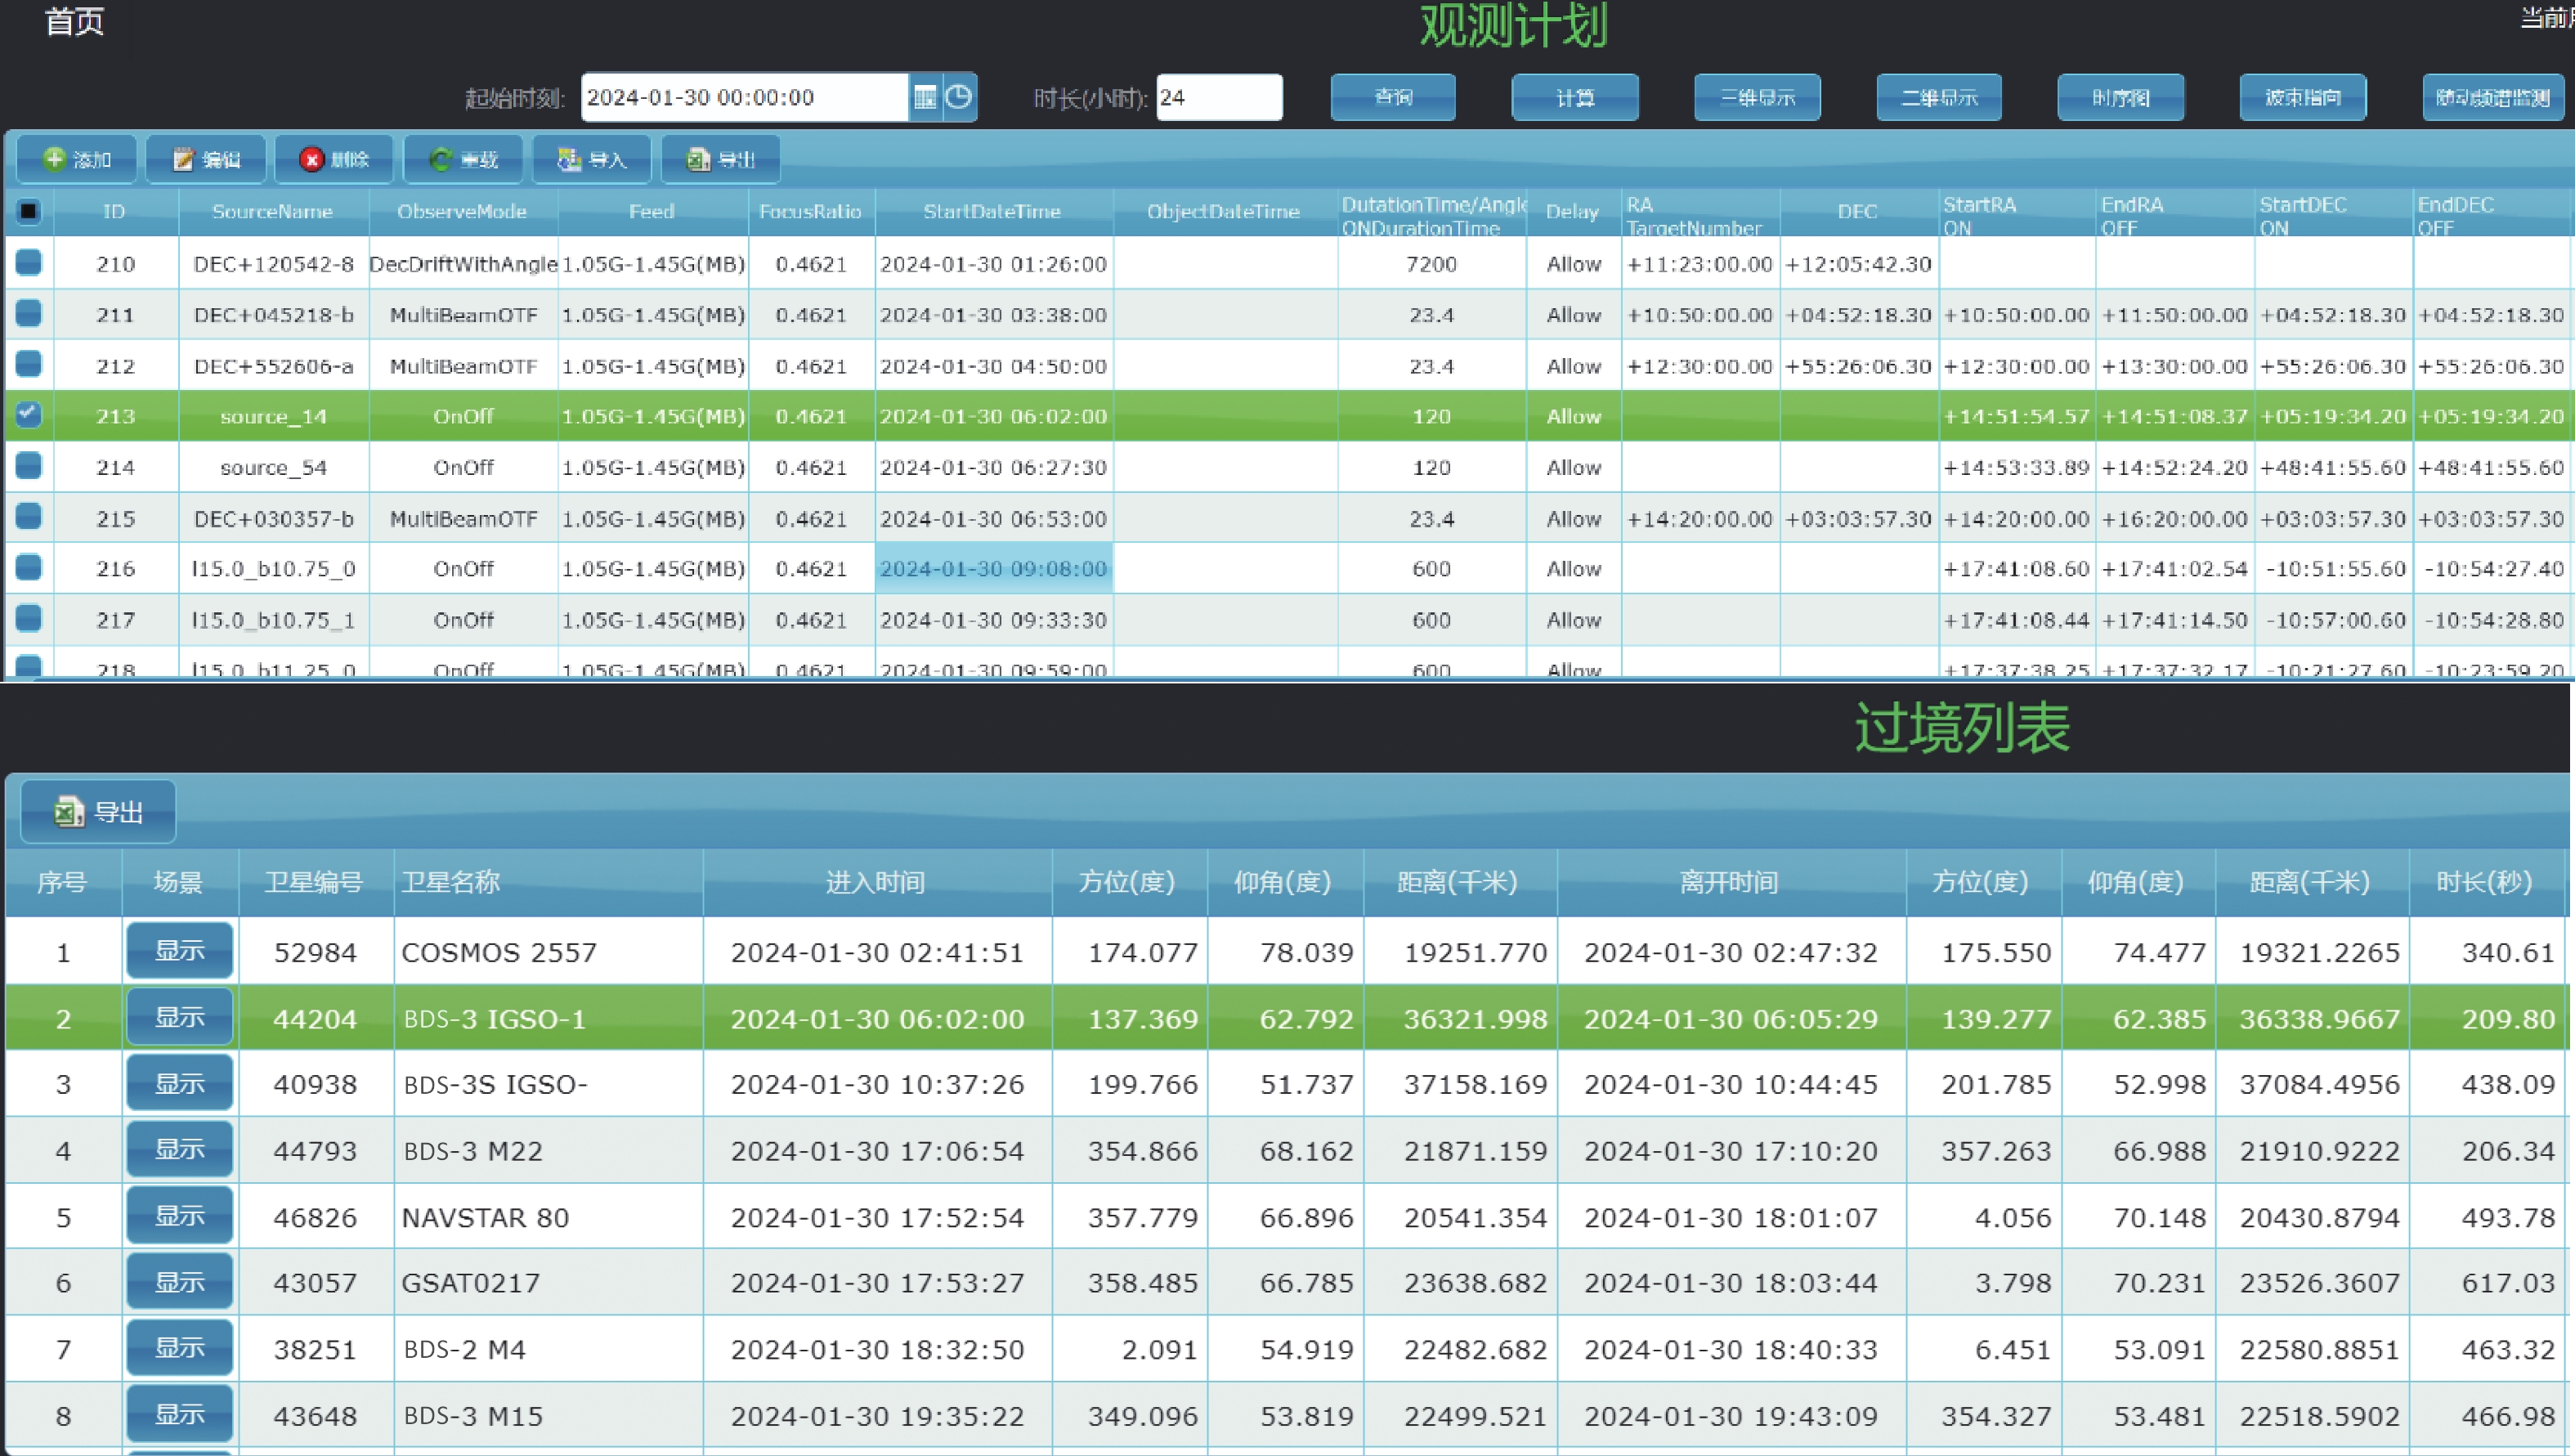
Task: Select the DEC+552606-a source name cell
Action: point(274,366)
